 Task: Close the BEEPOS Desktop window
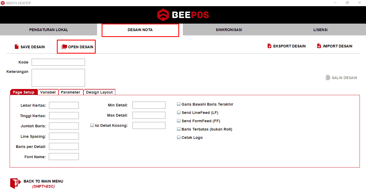pyautogui.click(x=360, y=3)
